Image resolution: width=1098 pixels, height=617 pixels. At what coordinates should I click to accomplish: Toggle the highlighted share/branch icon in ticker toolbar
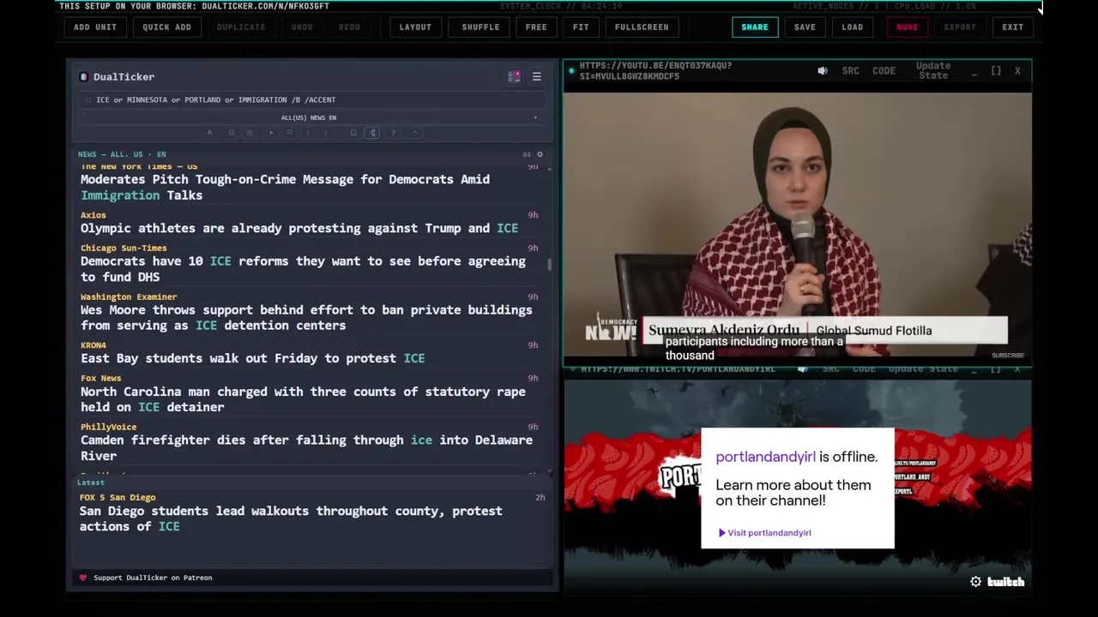click(x=373, y=133)
